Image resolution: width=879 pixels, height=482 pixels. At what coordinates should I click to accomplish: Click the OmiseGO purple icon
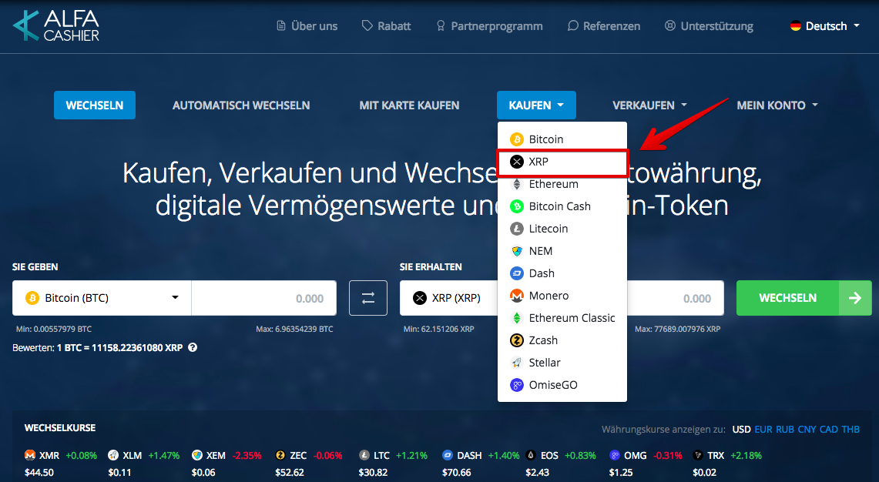point(517,385)
